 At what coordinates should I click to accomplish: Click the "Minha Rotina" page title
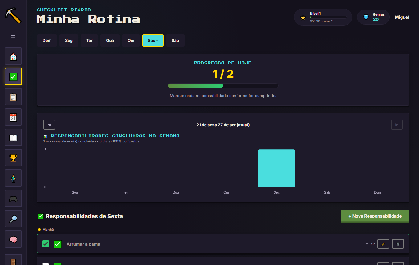[88, 19]
